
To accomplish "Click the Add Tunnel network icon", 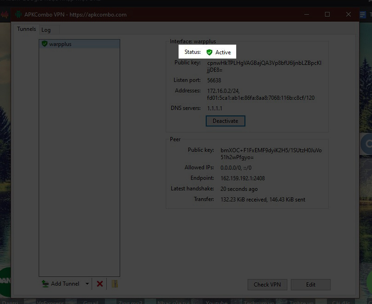I will pyautogui.click(x=45, y=284).
